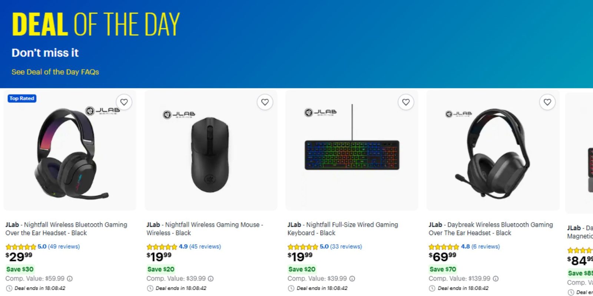This screenshot has height=296, width=593.
Task: Click clock icon under Nightfall Headset deal
Action: click(9, 288)
